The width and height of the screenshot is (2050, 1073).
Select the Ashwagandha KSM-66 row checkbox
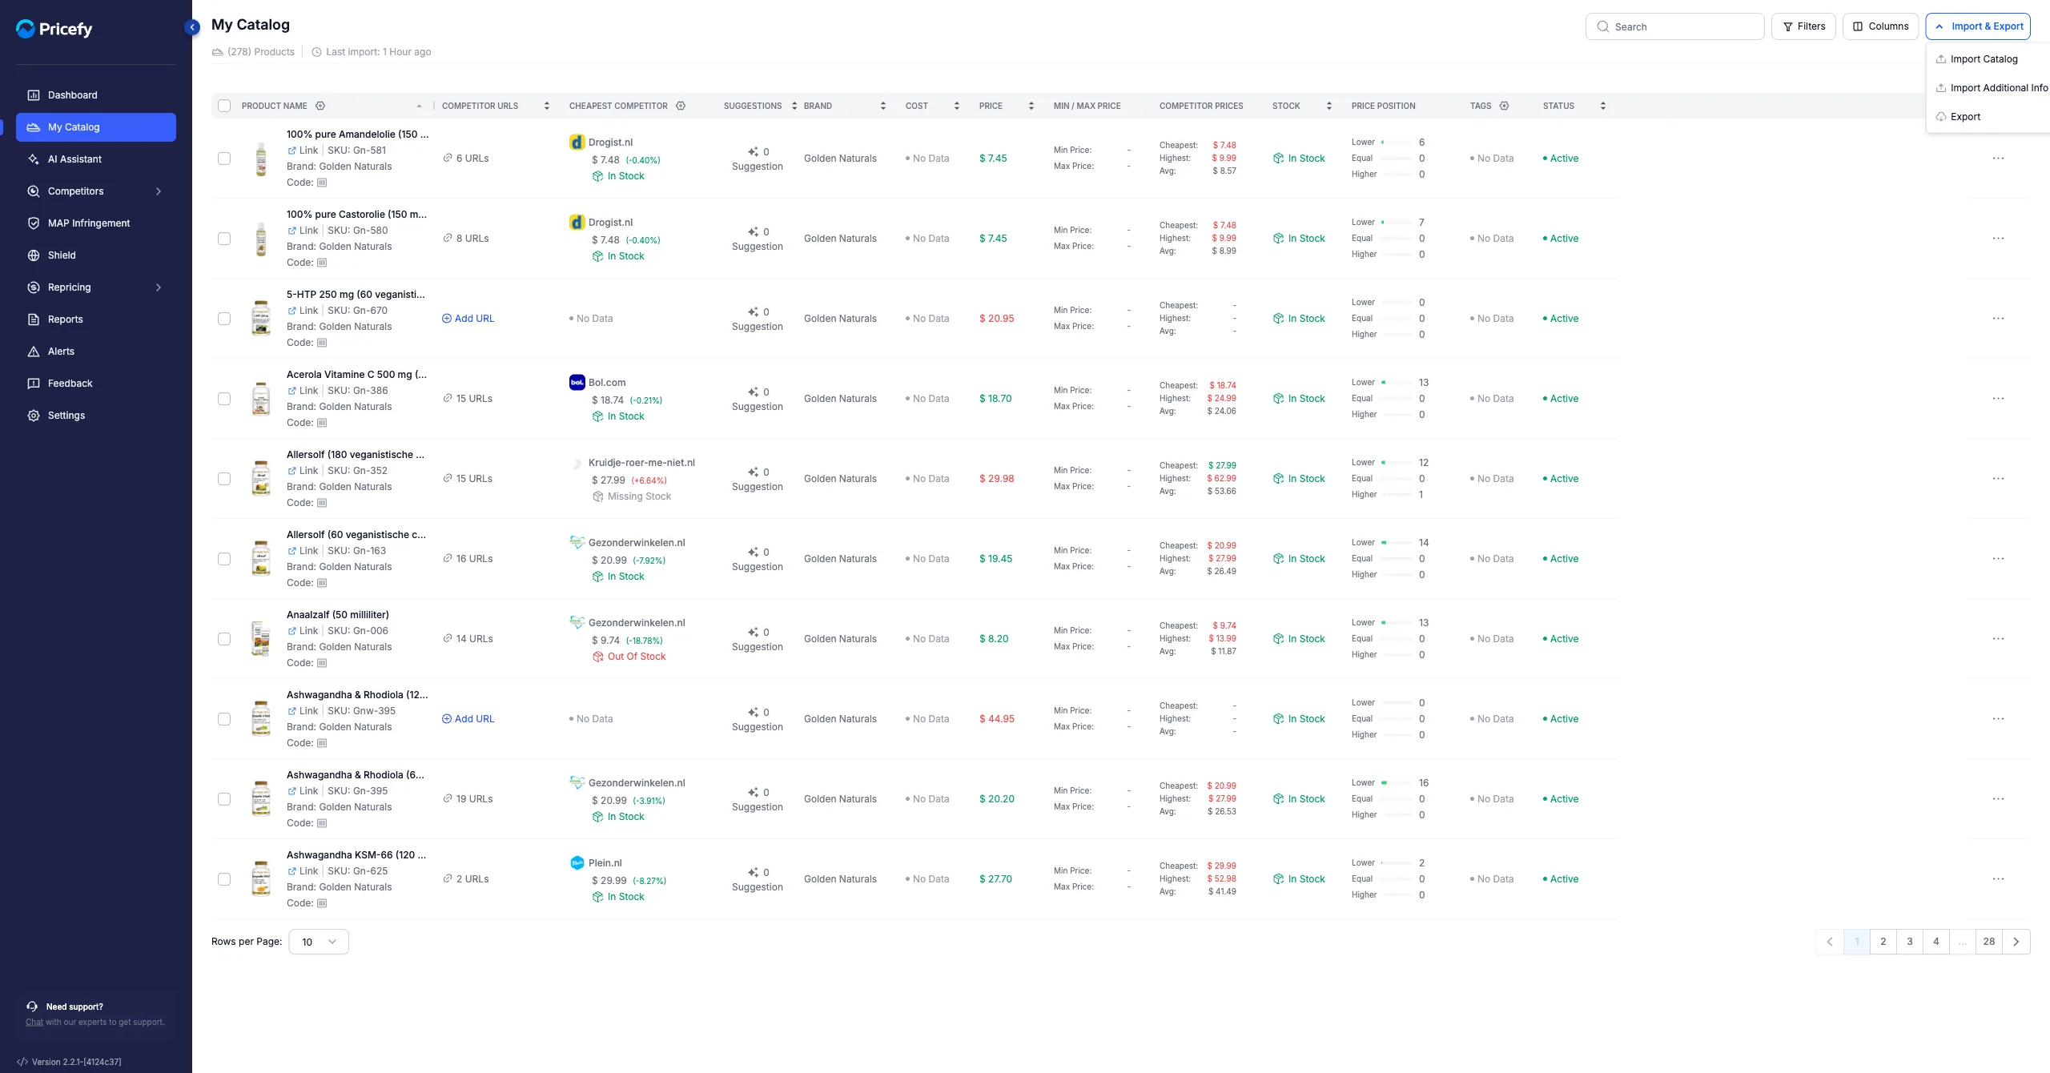pyautogui.click(x=224, y=879)
